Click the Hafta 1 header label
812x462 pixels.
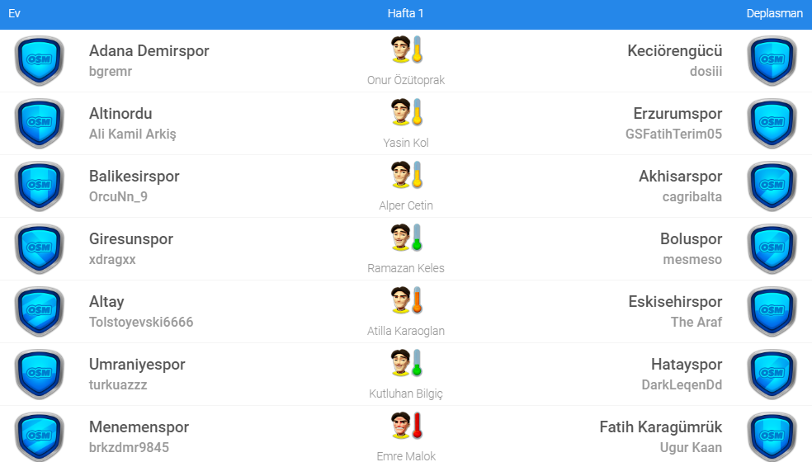tap(405, 14)
